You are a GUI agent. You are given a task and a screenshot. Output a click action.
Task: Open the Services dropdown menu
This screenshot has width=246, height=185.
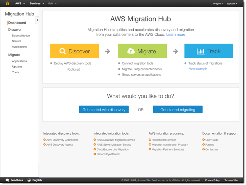pos(37,4)
